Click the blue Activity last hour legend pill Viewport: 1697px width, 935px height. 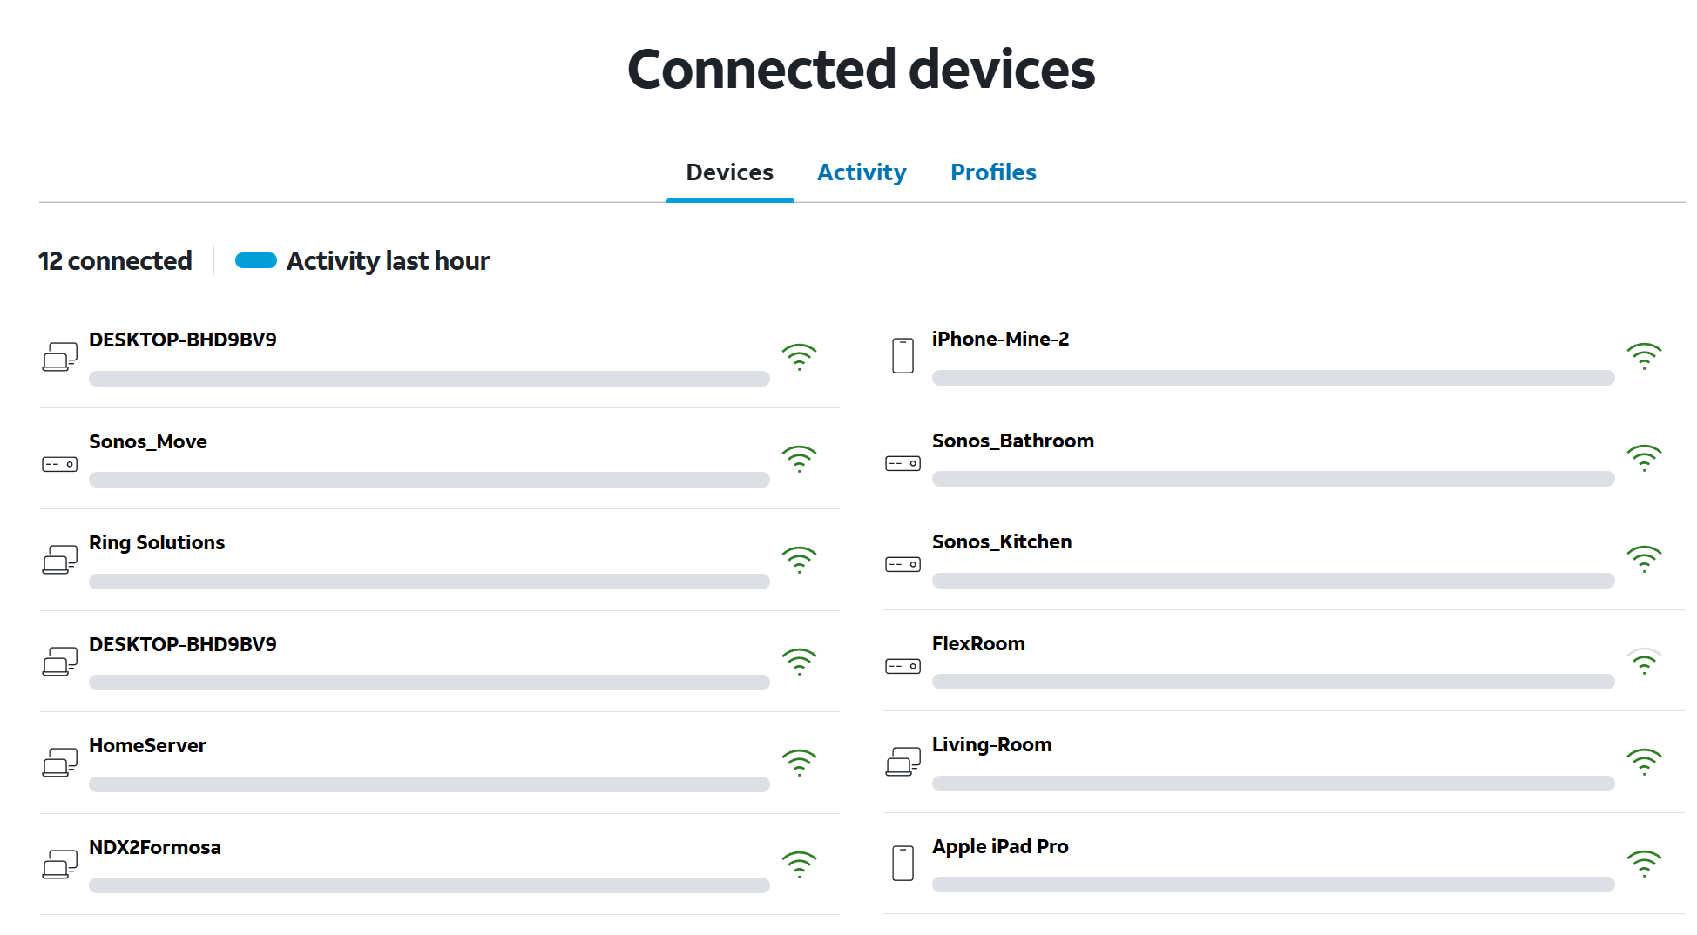[x=256, y=260]
